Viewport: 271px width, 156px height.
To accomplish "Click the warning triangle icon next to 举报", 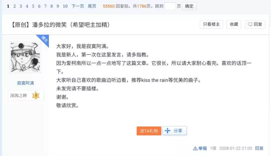I will tap(195, 148).
